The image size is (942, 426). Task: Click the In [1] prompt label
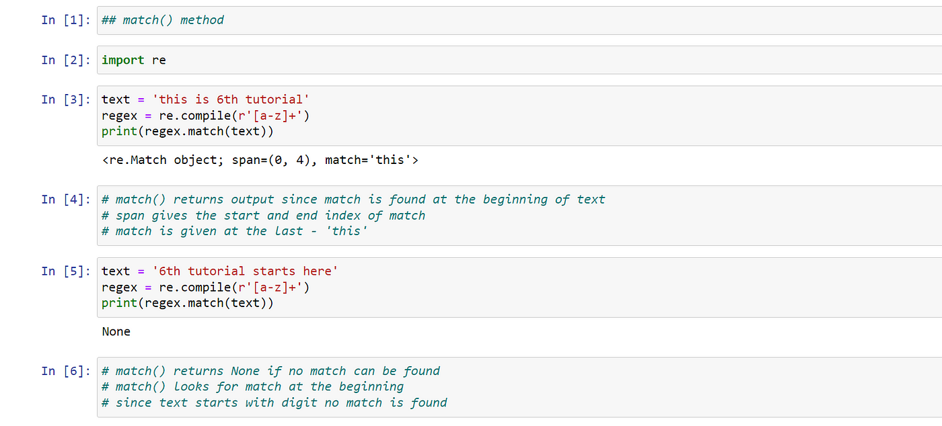coord(66,20)
